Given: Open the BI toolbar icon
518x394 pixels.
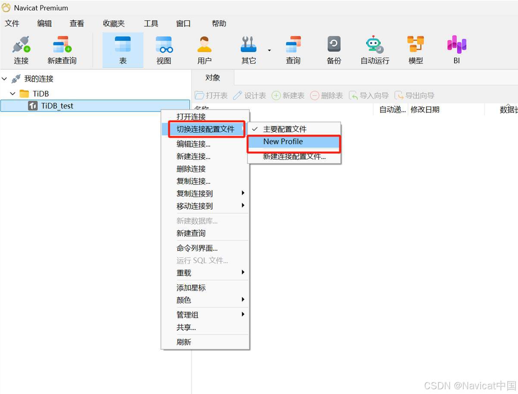Looking at the screenshot, I should [x=457, y=45].
